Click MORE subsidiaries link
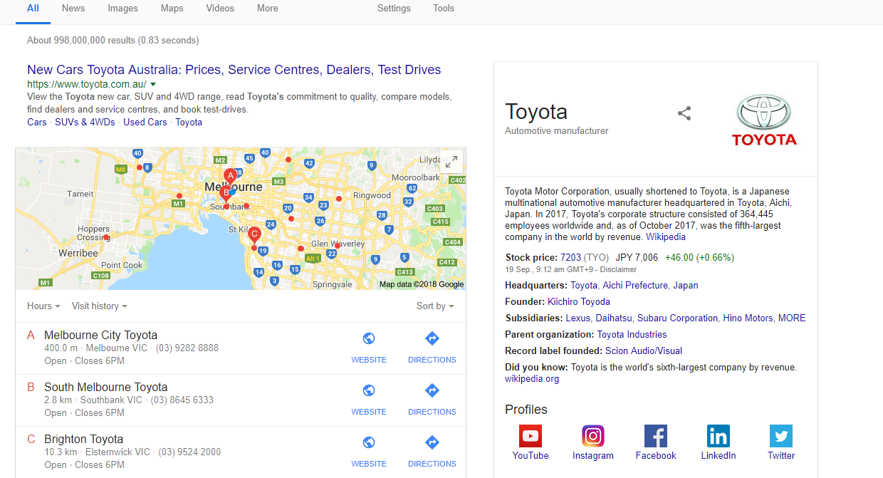Image resolution: width=883 pixels, height=478 pixels. tap(792, 318)
